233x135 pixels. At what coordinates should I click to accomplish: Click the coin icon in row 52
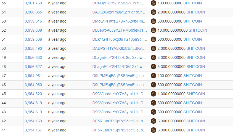[153, 30]
